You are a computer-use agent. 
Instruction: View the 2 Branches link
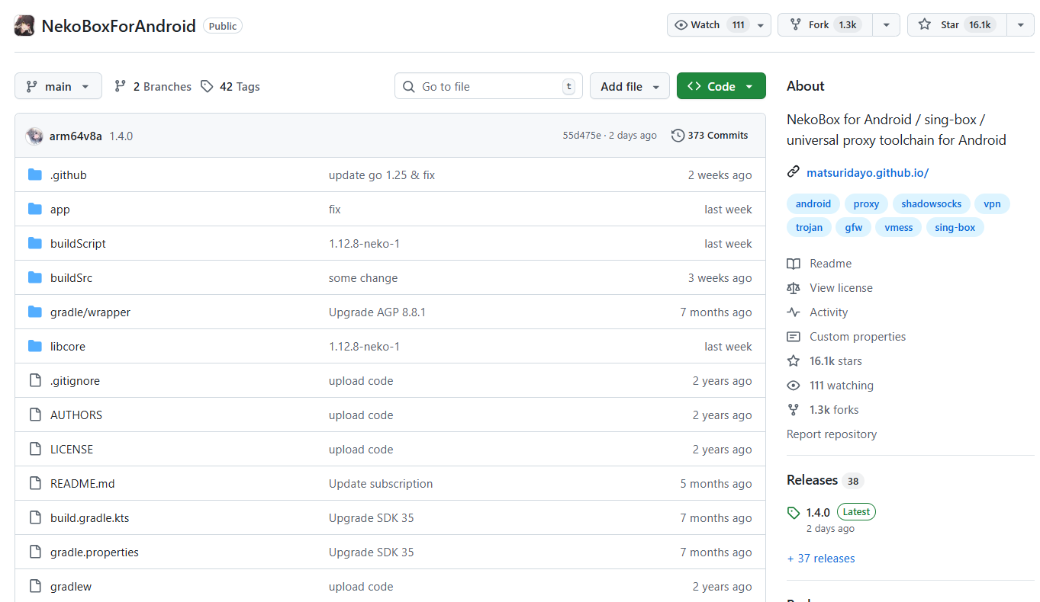[x=153, y=86]
